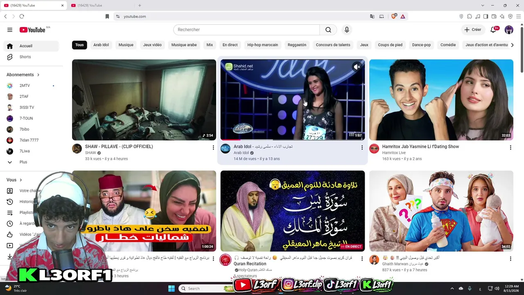This screenshot has width=524, height=295.
Task: Open the Windows Start menu
Action: click(x=172, y=288)
